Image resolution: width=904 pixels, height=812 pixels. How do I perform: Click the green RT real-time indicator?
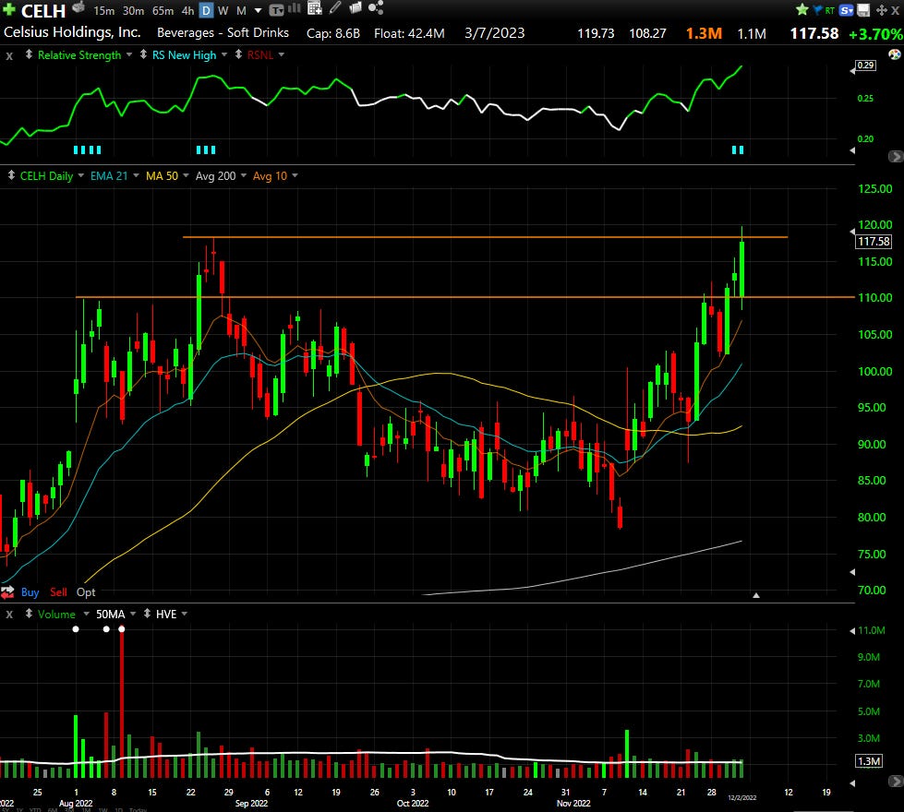(829, 10)
